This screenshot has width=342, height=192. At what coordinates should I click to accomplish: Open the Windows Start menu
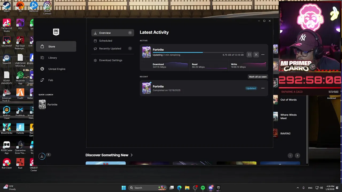[123, 188]
